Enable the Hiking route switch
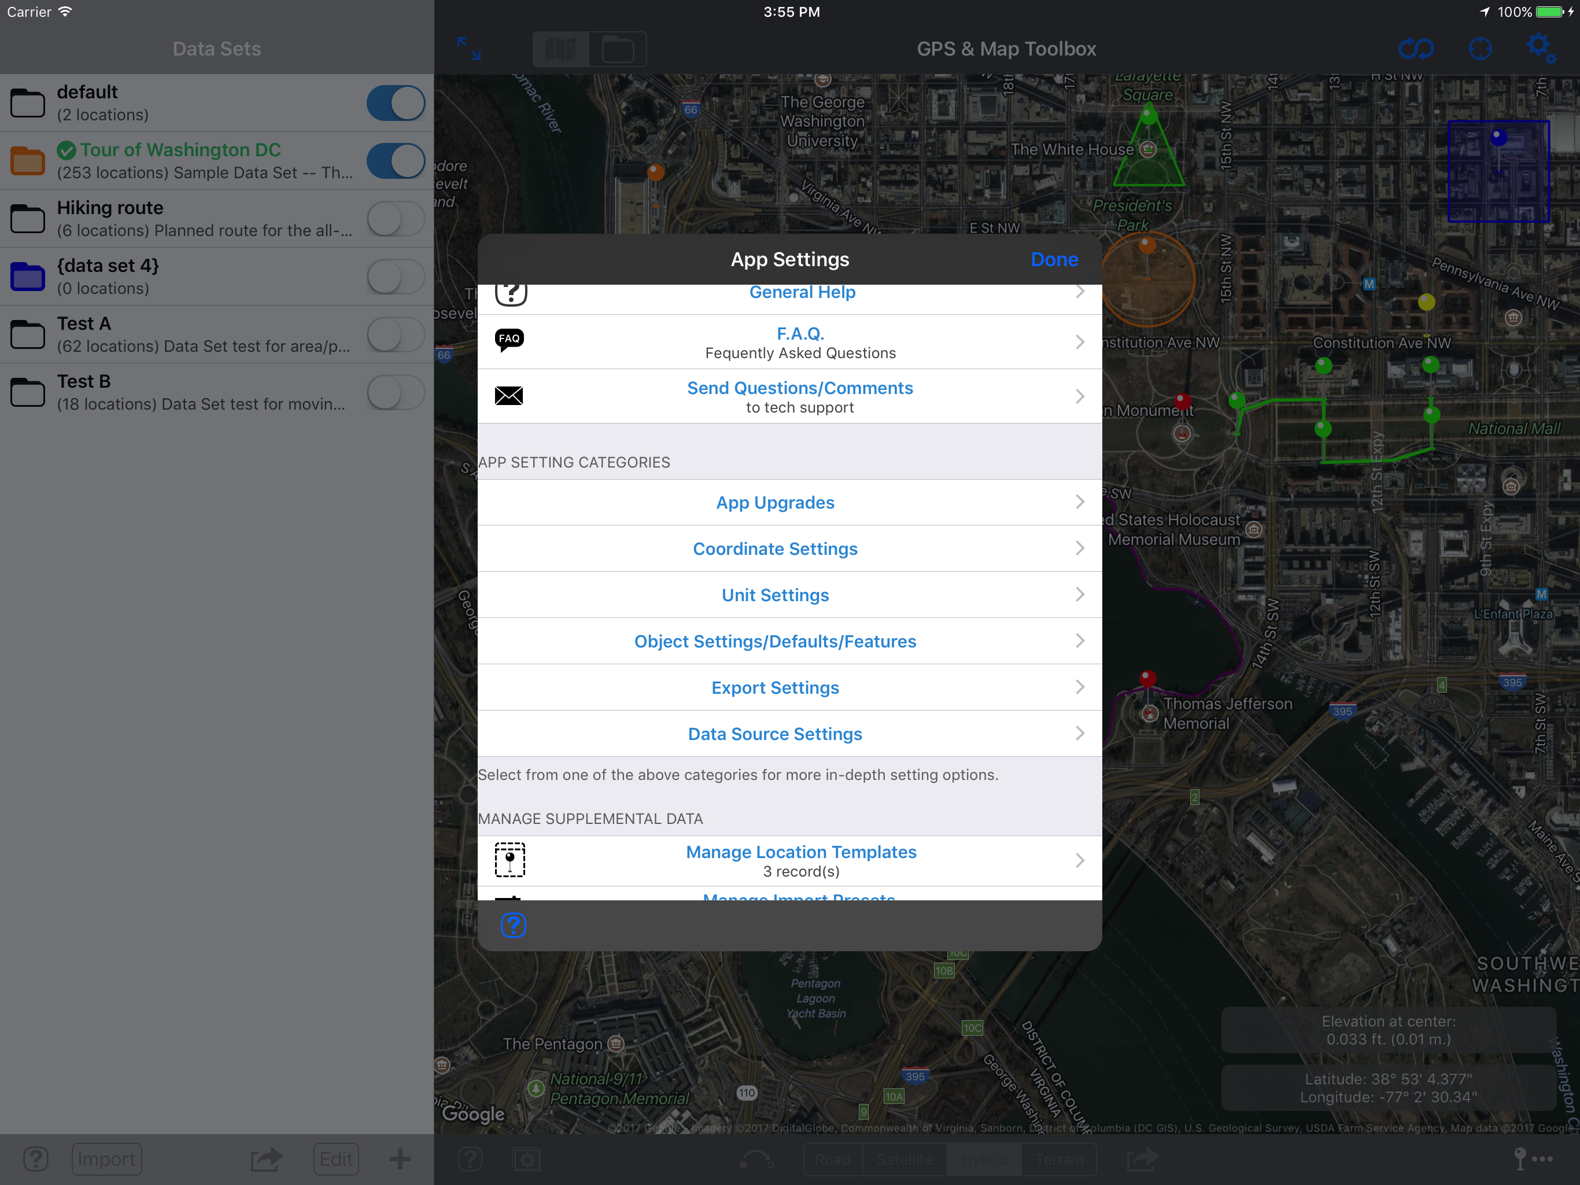The image size is (1580, 1185). [396, 219]
